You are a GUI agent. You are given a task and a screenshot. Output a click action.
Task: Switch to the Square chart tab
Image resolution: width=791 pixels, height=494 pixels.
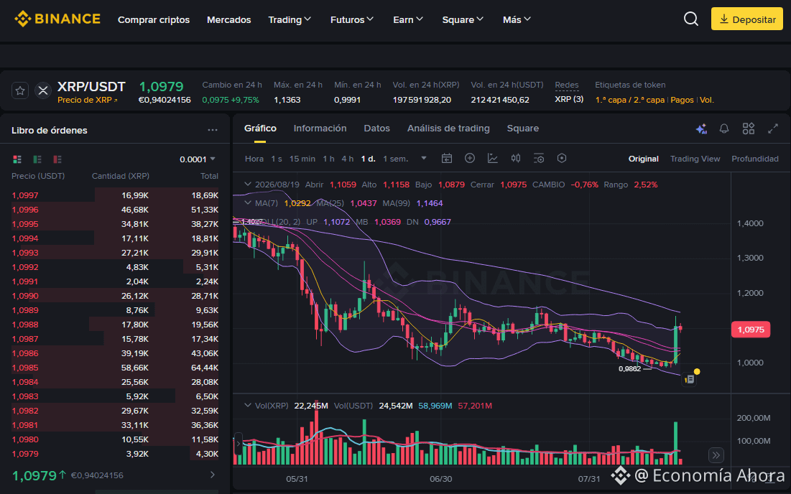522,128
